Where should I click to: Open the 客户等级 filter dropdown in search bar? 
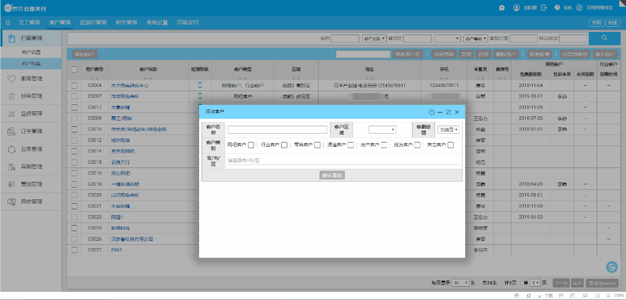coord(476,38)
